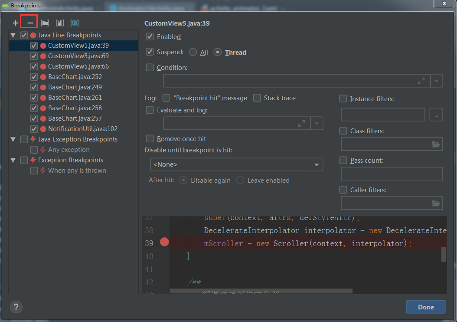Image resolution: width=457 pixels, height=322 pixels.
Task: Disable the NotificationUtil.java:102 breakpoint checkbox
Action: pyautogui.click(x=34, y=129)
